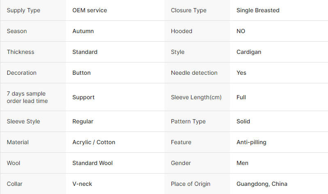The image size is (328, 194).
Task: Select the Sleeve Style label
Action: pos(24,121)
